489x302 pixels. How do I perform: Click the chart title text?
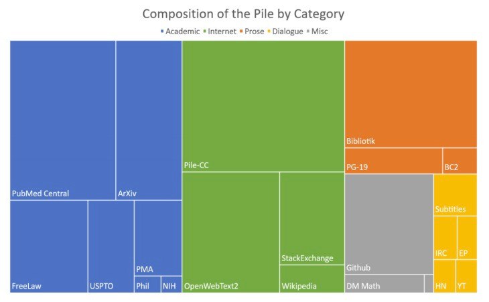[244, 13]
